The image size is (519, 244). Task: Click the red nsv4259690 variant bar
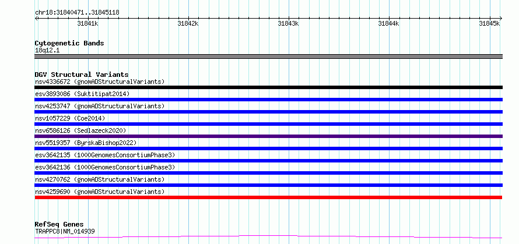(268, 197)
